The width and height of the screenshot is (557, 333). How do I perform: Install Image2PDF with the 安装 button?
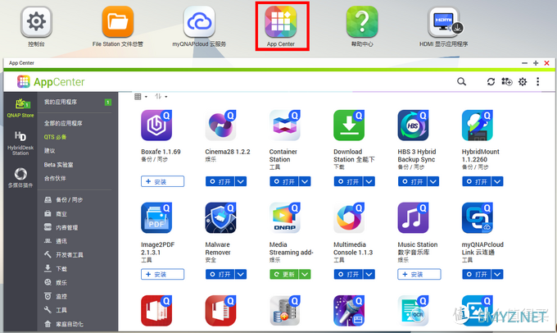click(x=162, y=274)
